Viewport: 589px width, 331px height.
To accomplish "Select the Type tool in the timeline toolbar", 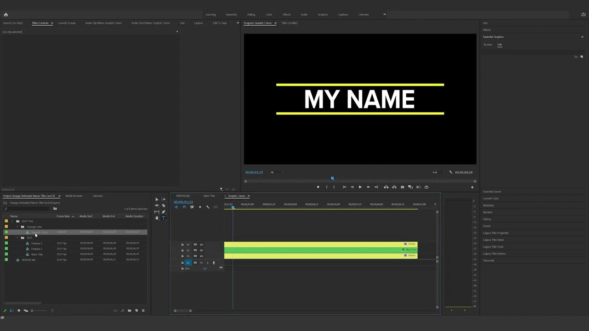I will (x=163, y=218).
